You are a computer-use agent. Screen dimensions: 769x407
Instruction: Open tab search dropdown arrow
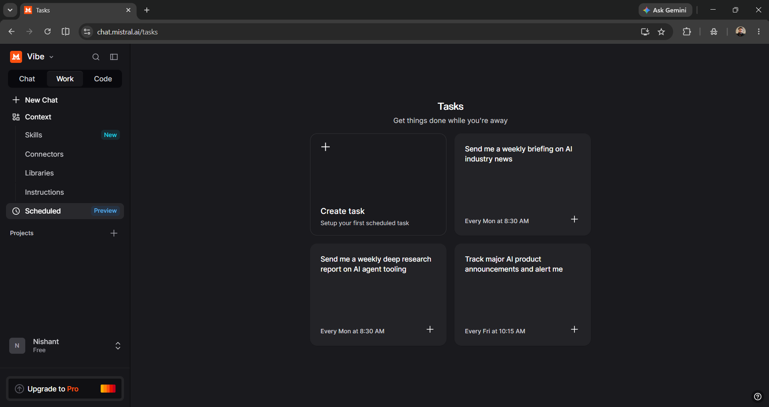(10, 10)
